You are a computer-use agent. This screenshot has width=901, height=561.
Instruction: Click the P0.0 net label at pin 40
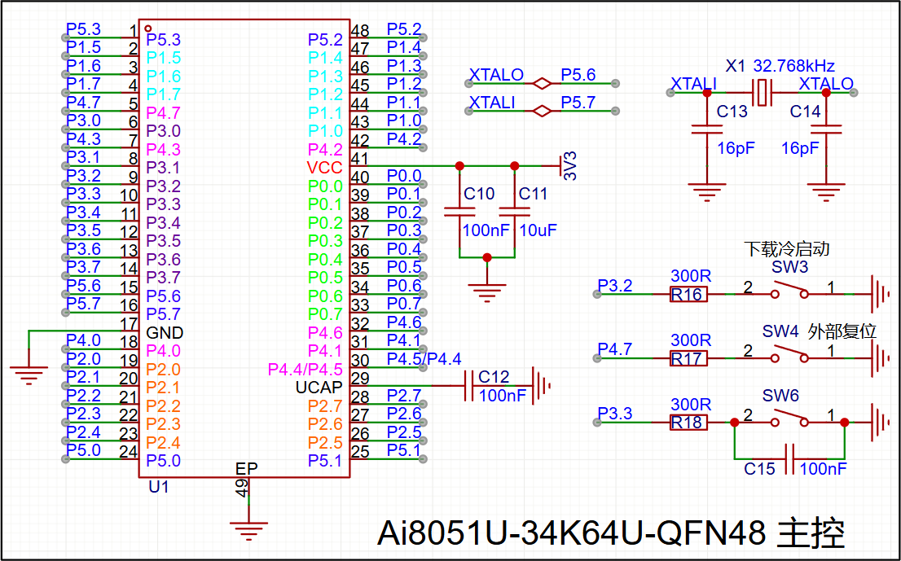coord(404,176)
